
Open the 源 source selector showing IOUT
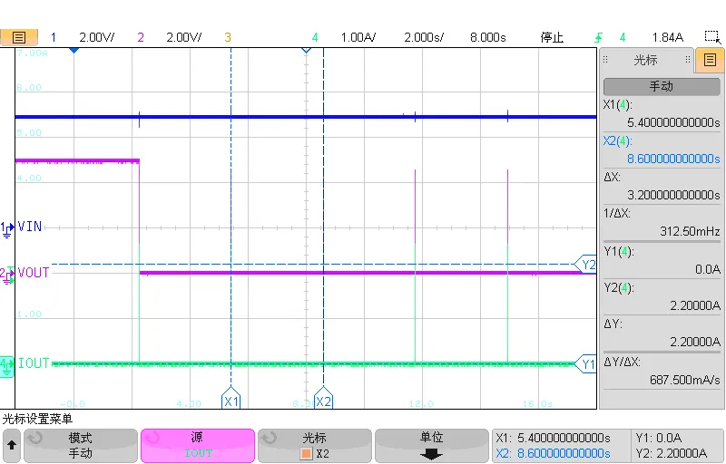pos(197,445)
